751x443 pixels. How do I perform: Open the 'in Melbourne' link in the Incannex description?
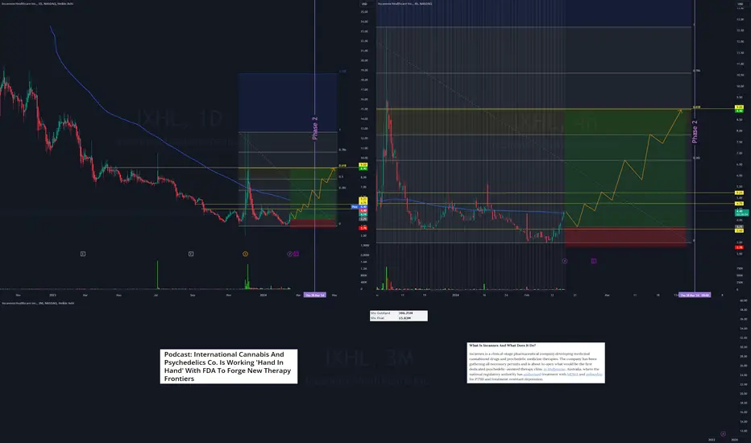pos(554,369)
